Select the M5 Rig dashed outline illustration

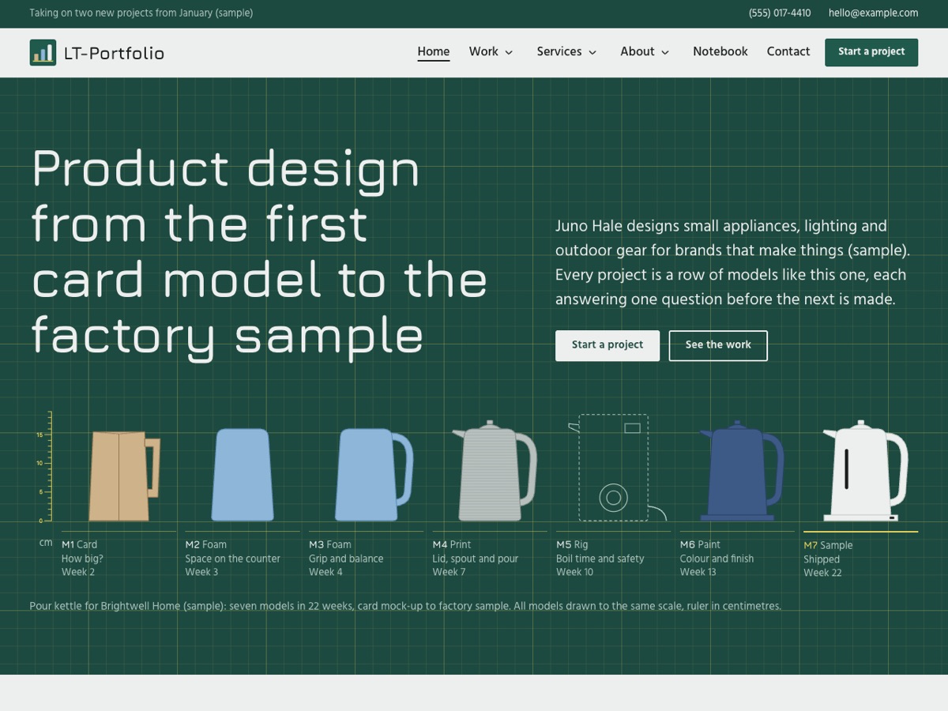pyautogui.click(x=617, y=468)
